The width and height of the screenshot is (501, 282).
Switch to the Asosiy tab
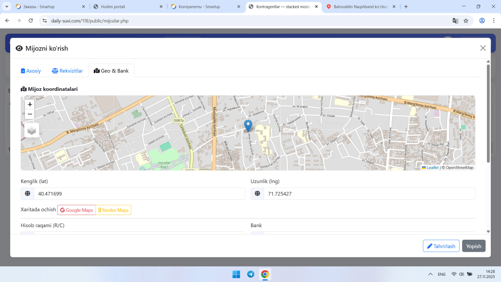(x=31, y=71)
